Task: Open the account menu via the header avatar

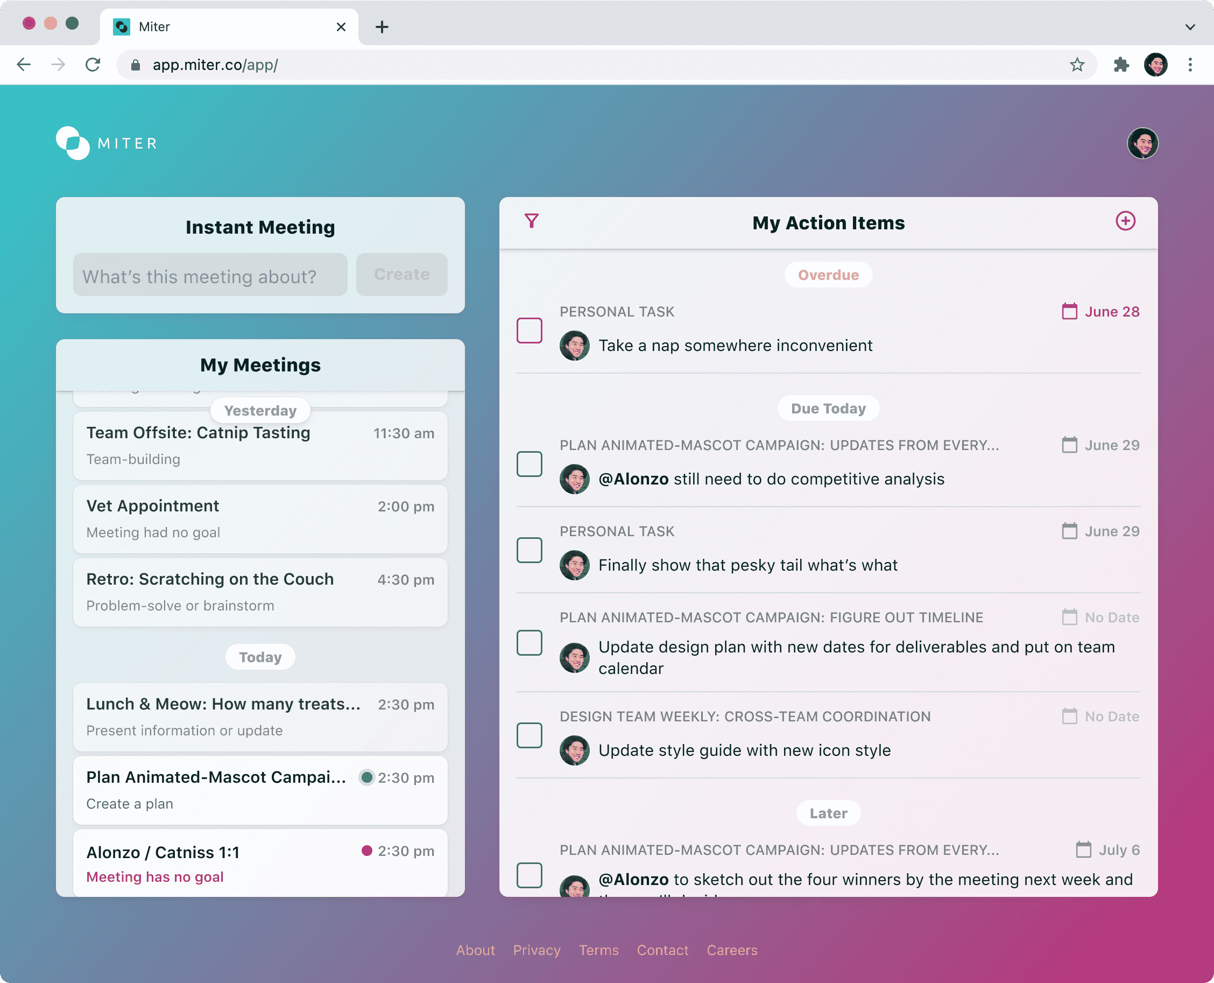Action: tap(1142, 143)
